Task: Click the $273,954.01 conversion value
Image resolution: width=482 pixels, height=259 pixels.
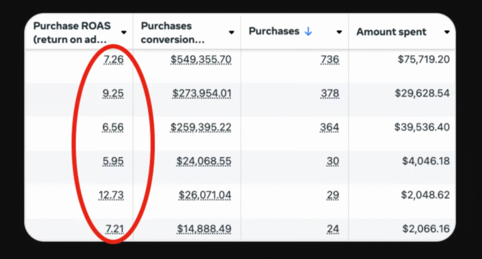Action: [202, 93]
